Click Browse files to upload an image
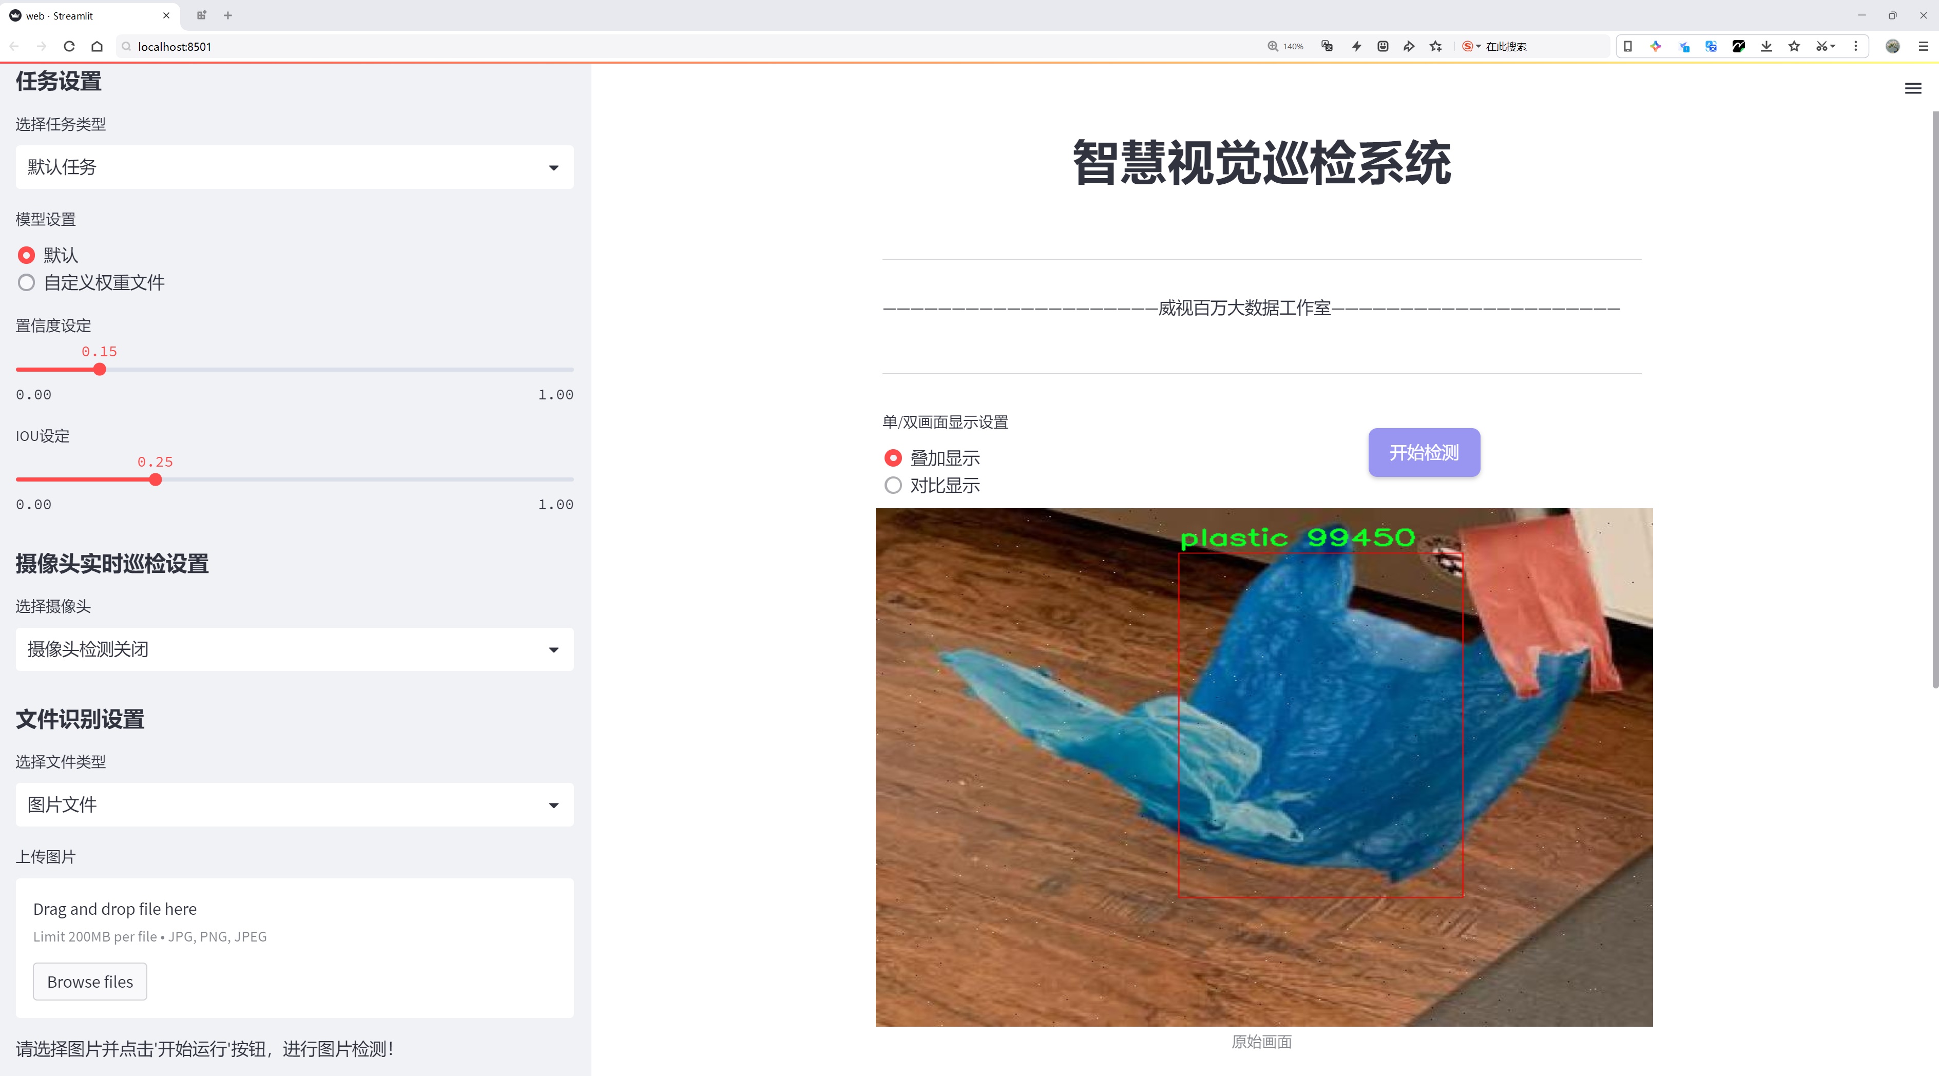 [89, 981]
